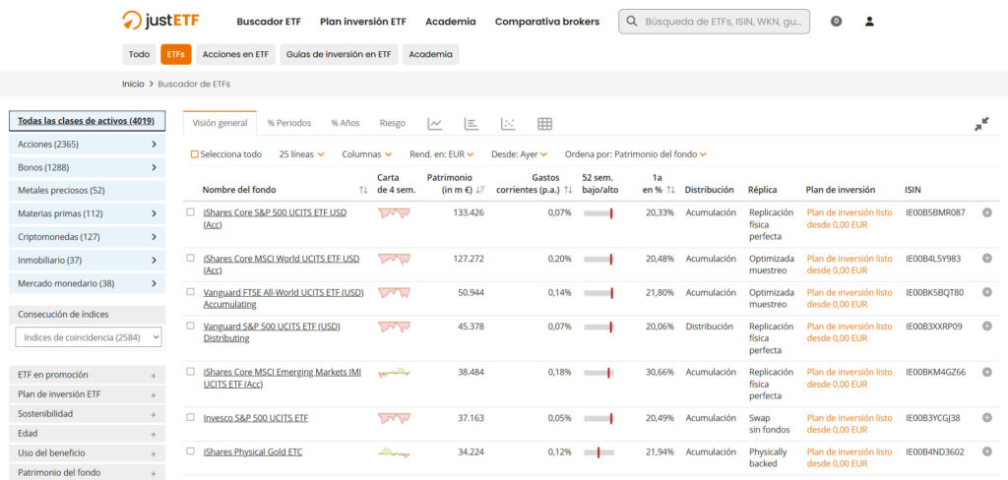The height and width of the screenshot is (480, 1008).
Task: Open the user account icon
Action: (x=869, y=22)
